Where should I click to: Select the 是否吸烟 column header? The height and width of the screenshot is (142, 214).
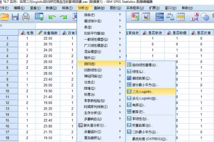click(x=177, y=33)
